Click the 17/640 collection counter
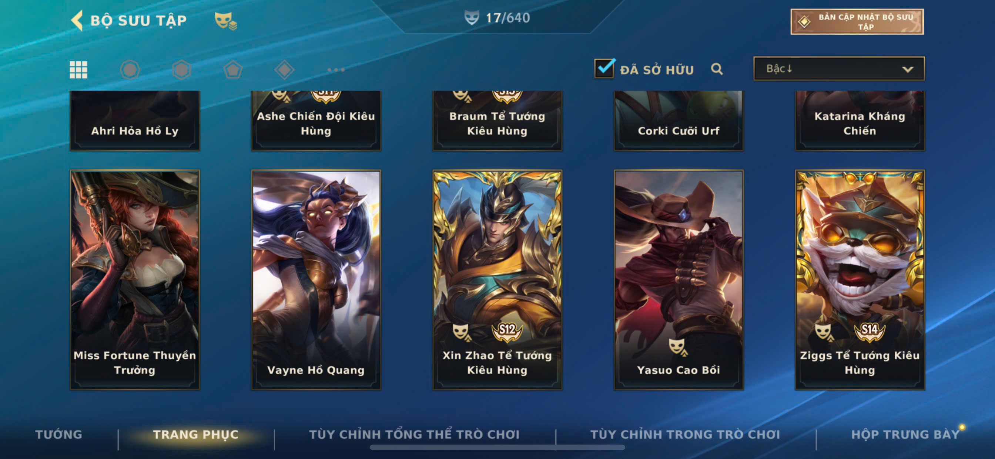995x459 pixels. [x=497, y=18]
